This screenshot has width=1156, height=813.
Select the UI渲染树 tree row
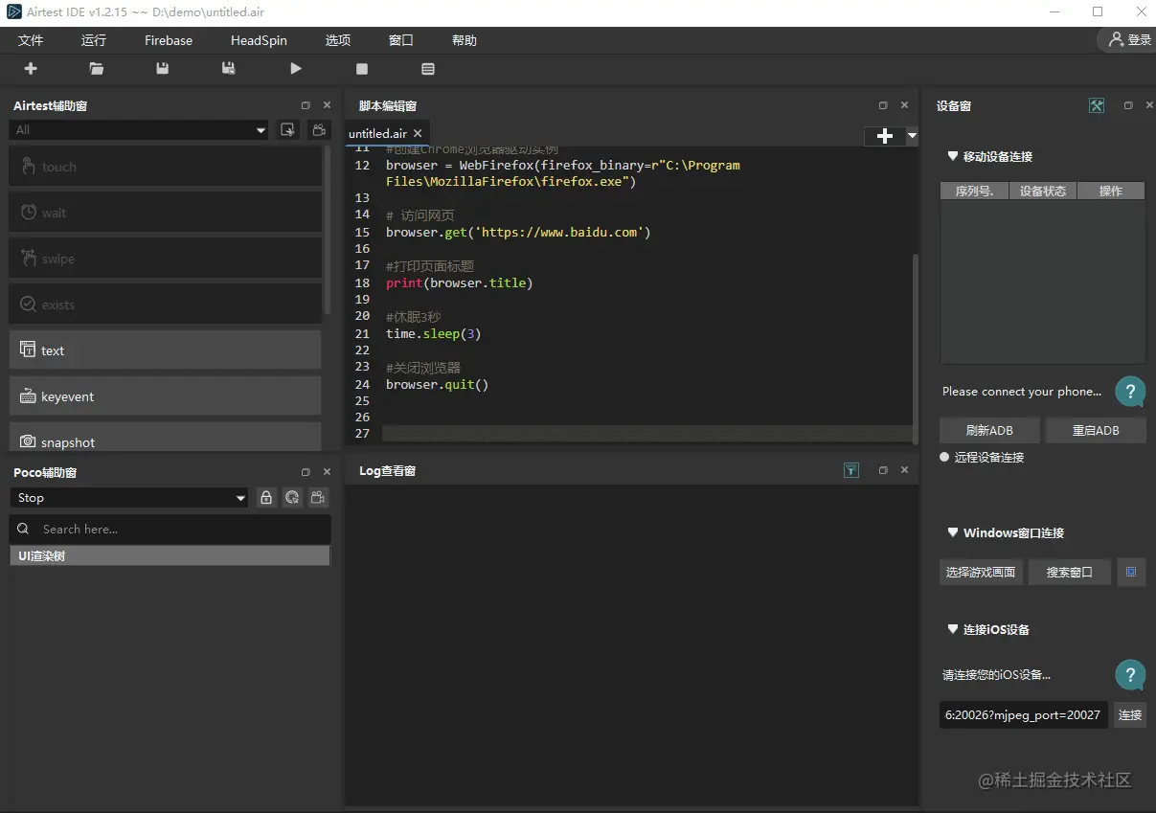[170, 556]
